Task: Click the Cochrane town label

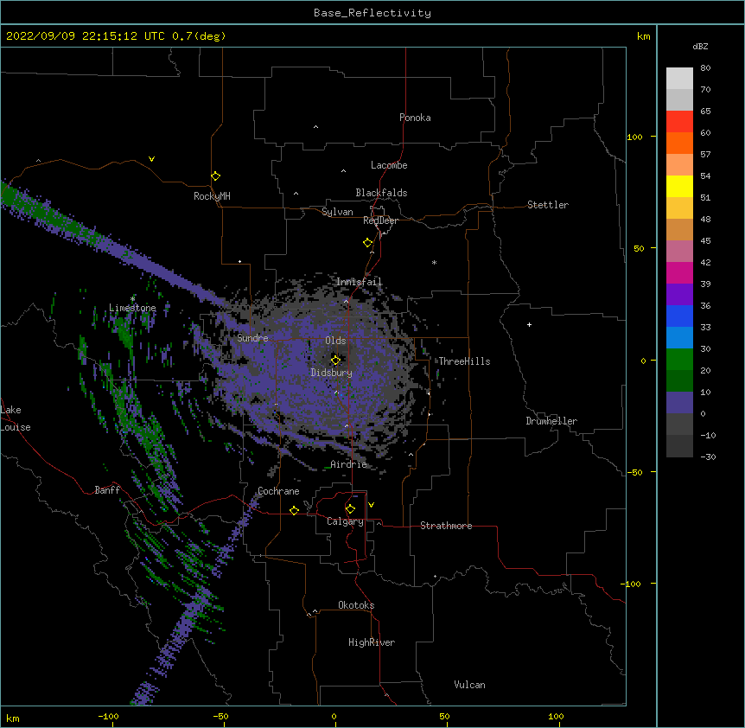Action: click(x=278, y=491)
